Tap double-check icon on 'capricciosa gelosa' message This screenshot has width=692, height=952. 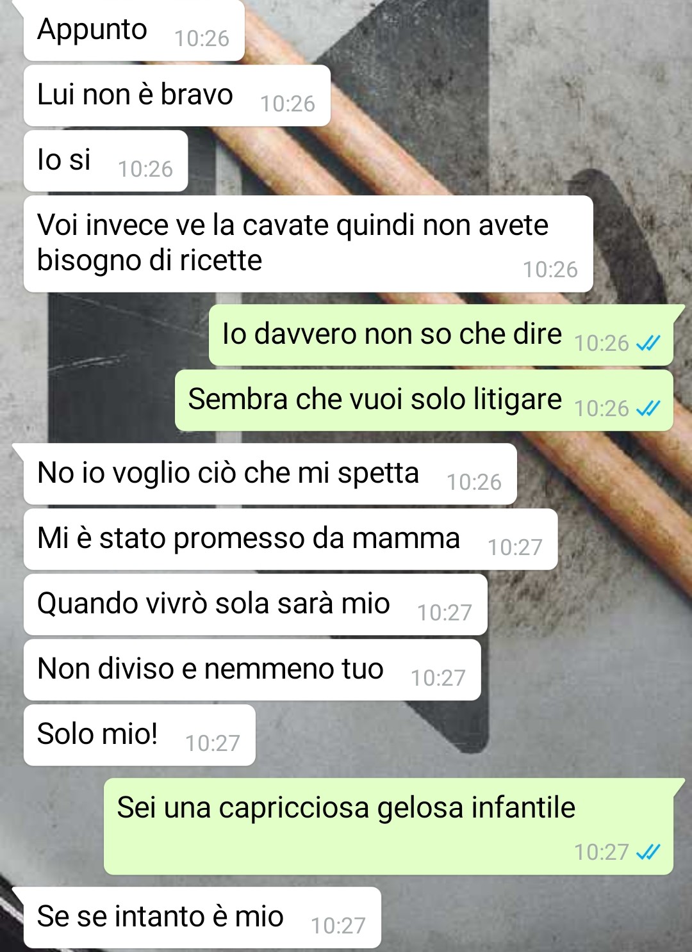coord(648,852)
